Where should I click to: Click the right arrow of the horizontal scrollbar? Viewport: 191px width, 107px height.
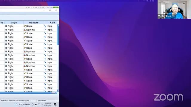click(56, 93)
